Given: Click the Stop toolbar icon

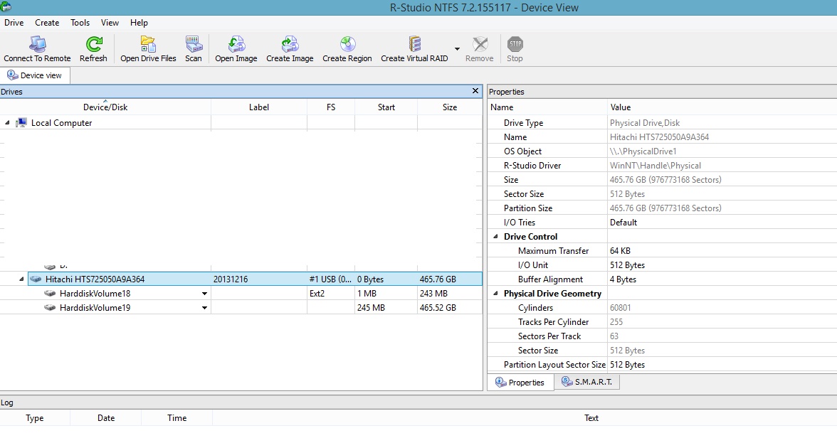Looking at the screenshot, I should [515, 44].
